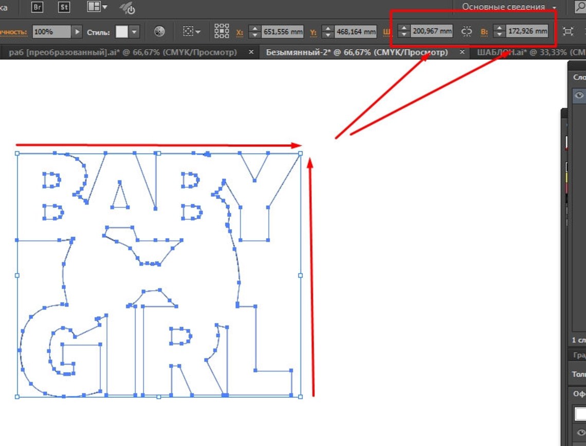Click the orange Y: label link
Viewport: 586px width, 446px height.
click(313, 32)
